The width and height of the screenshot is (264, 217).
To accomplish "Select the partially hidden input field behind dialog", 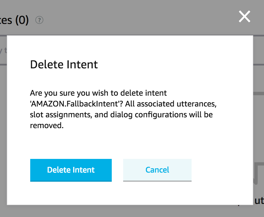I will [x=3, y=50].
